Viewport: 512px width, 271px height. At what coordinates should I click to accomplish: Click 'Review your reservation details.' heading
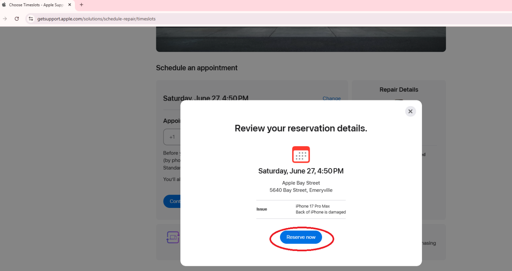point(301,128)
